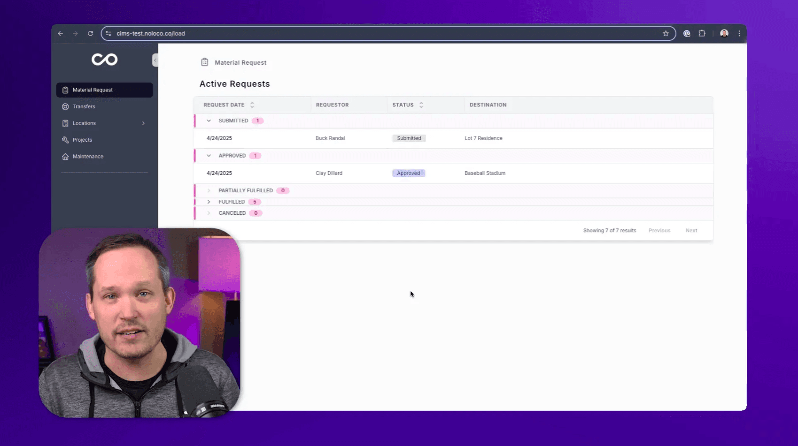Collapse the sidebar with the arrow handle
Image resolution: width=798 pixels, height=446 pixels.
(x=155, y=60)
